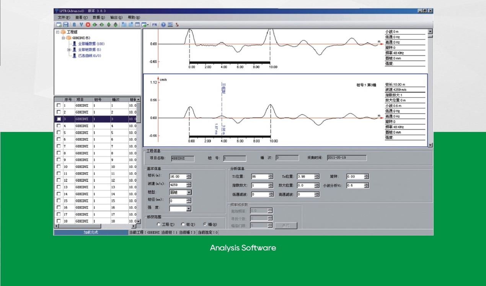Click the table grid icon in toolbar
This screenshot has height=286, width=486.
[137, 24]
